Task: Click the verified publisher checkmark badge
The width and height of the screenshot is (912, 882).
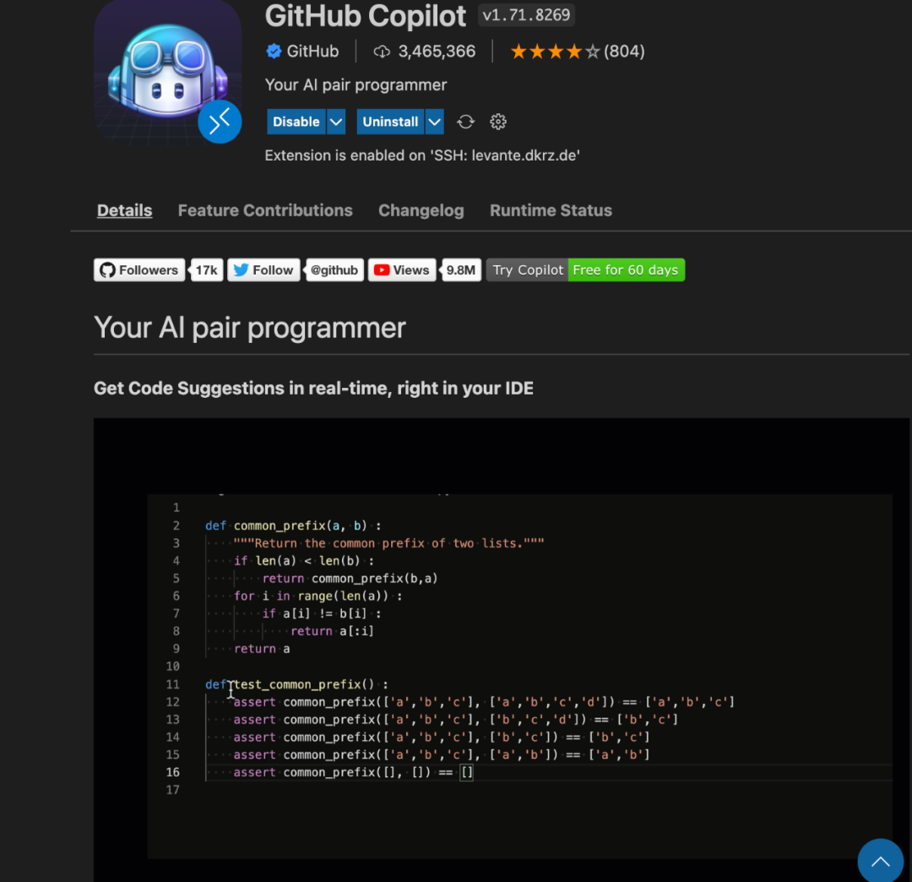Action: click(x=274, y=52)
